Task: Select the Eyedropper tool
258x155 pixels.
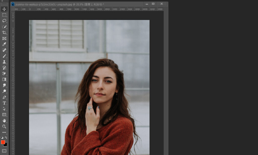Action: click(x=4, y=44)
